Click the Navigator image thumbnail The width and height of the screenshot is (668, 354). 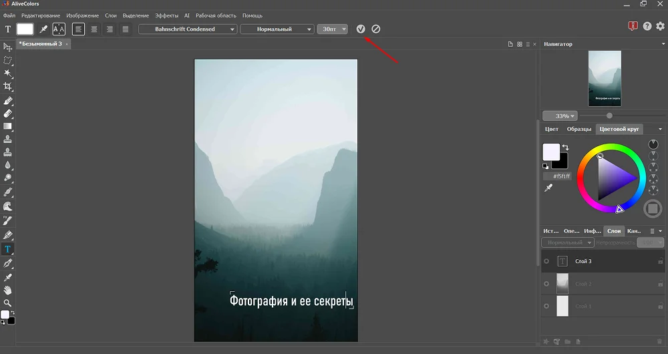point(605,78)
